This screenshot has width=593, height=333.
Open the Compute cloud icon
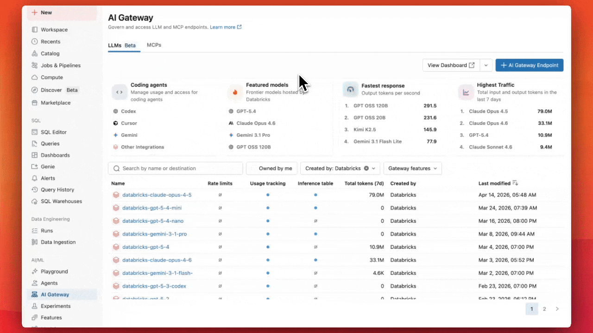point(35,78)
